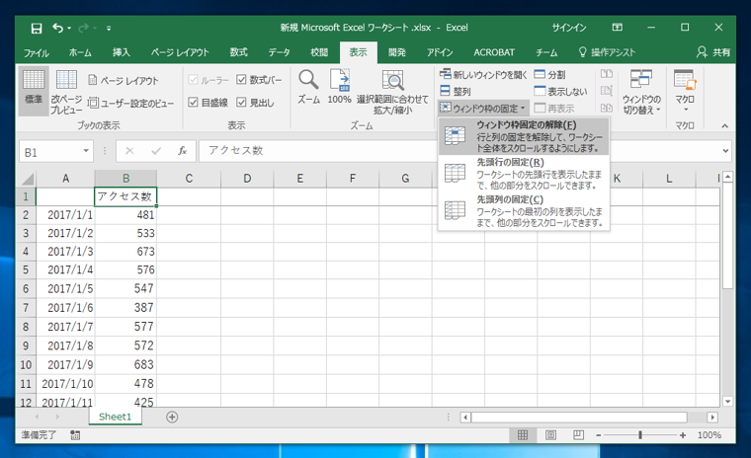Viewport: 751px width, 458px height.
Task: Select row 5 header
Action: (x=26, y=269)
